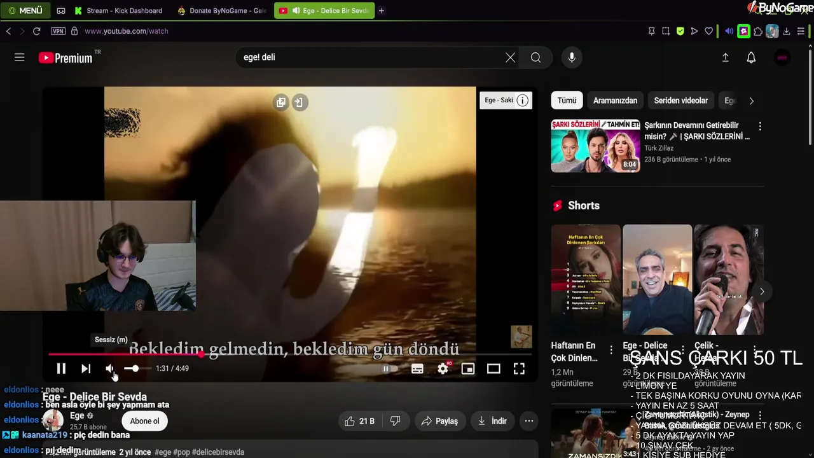Open YouTube notifications bell

click(x=751, y=57)
